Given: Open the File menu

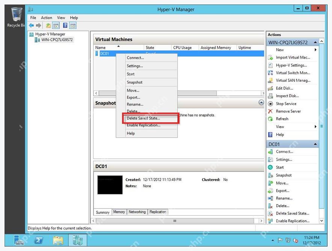Looking at the screenshot, I should click(33, 18).
